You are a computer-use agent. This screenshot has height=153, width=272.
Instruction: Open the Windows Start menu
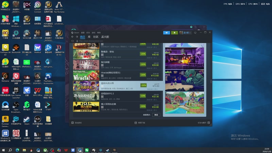[x=3, y=150]
